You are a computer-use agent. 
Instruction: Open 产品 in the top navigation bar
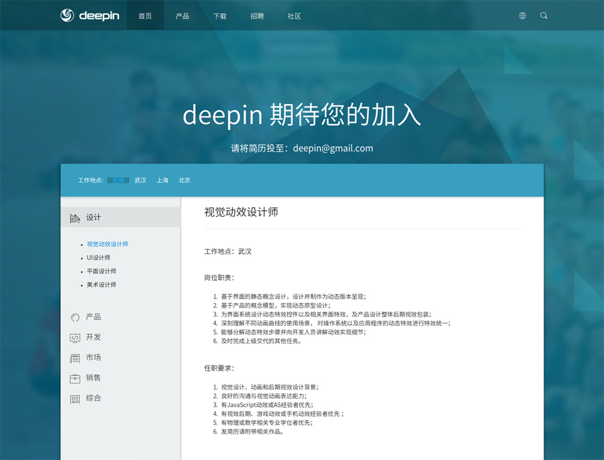point(182,16)
